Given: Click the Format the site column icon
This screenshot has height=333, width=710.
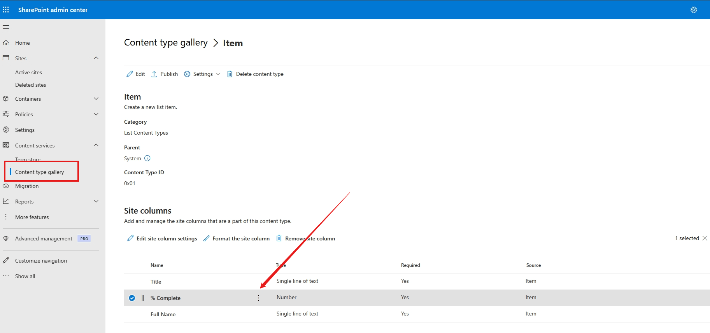Looking at the screenshot, I should point(206,238).
